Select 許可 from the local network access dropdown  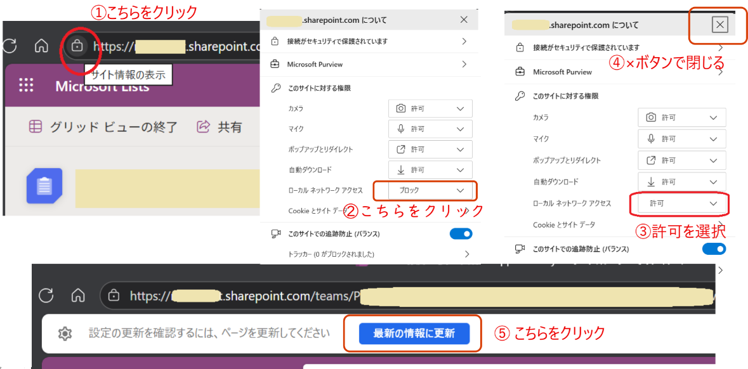click(x=681, y=204)
